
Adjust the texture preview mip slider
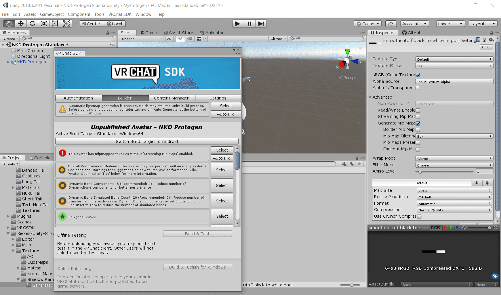479,228
